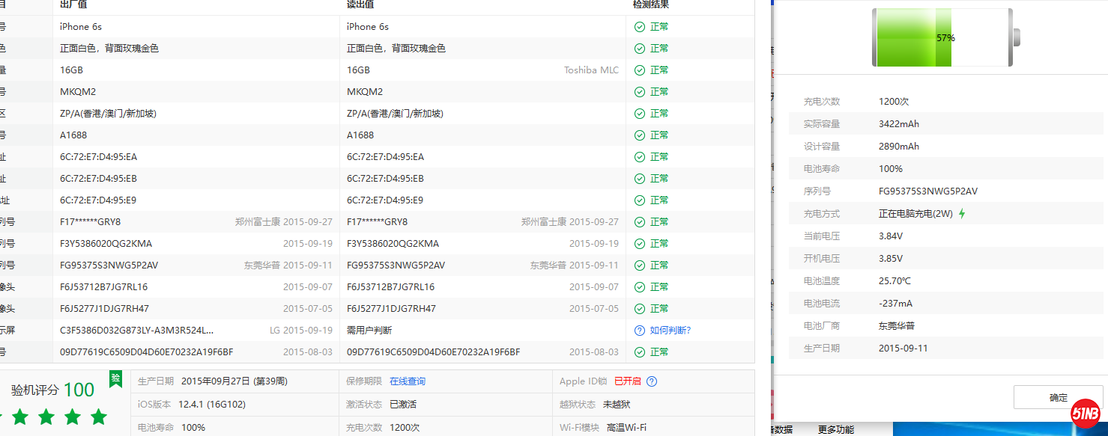The height and width of the screenshot is (436, 1108).
Task: Open the 在线查询 warranty link
Action: pos(407,381)
